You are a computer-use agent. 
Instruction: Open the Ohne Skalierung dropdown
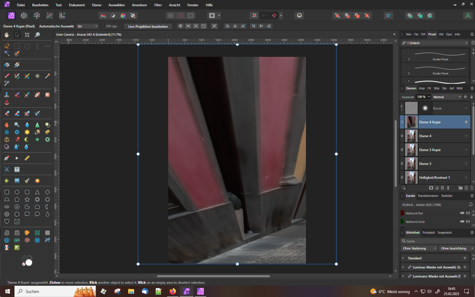click(419, 248)
